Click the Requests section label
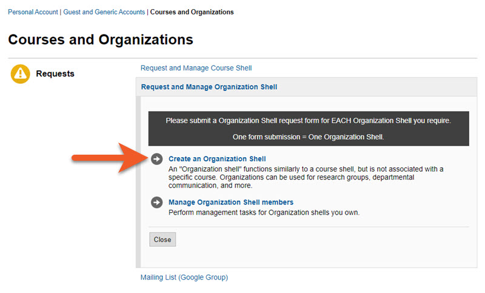 [x=55, y=74]
